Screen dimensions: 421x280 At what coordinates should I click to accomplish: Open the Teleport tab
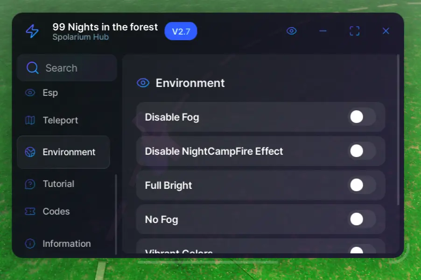pos(60,120)
